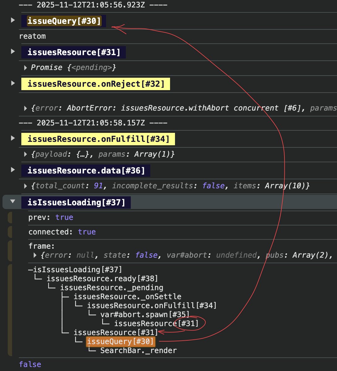Expand the issueQuery[#30] log group
The image size is (337, 371).
pos(13,20)
